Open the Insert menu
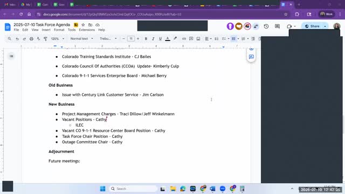Image resolution: width=345 pixels, height=194 pixels. pyautogui.click(x=46, y=30)
